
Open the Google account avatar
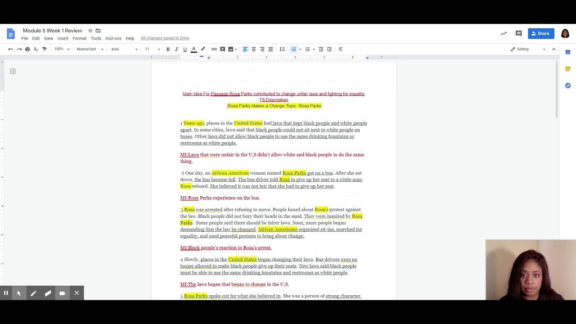(x=565, y=33)
